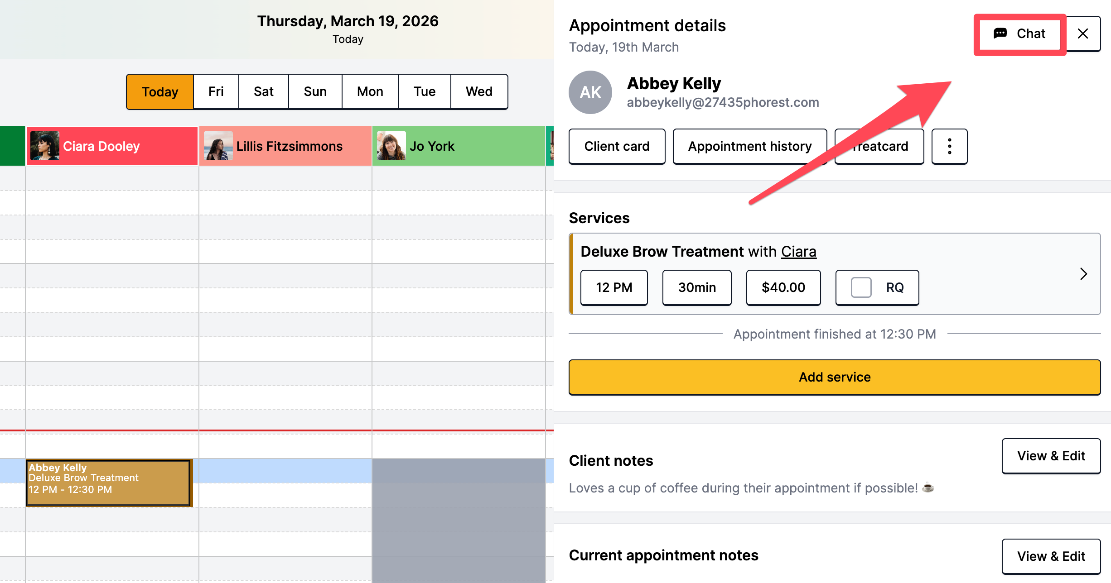Image resolution: width=1111 pixels, height=583 pixels.
Task: Follow the Ciara staff link
Action: point(798,252)
